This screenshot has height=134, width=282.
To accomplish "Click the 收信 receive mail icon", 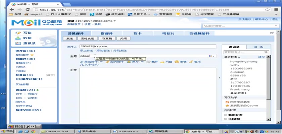I will click(18, 38).
